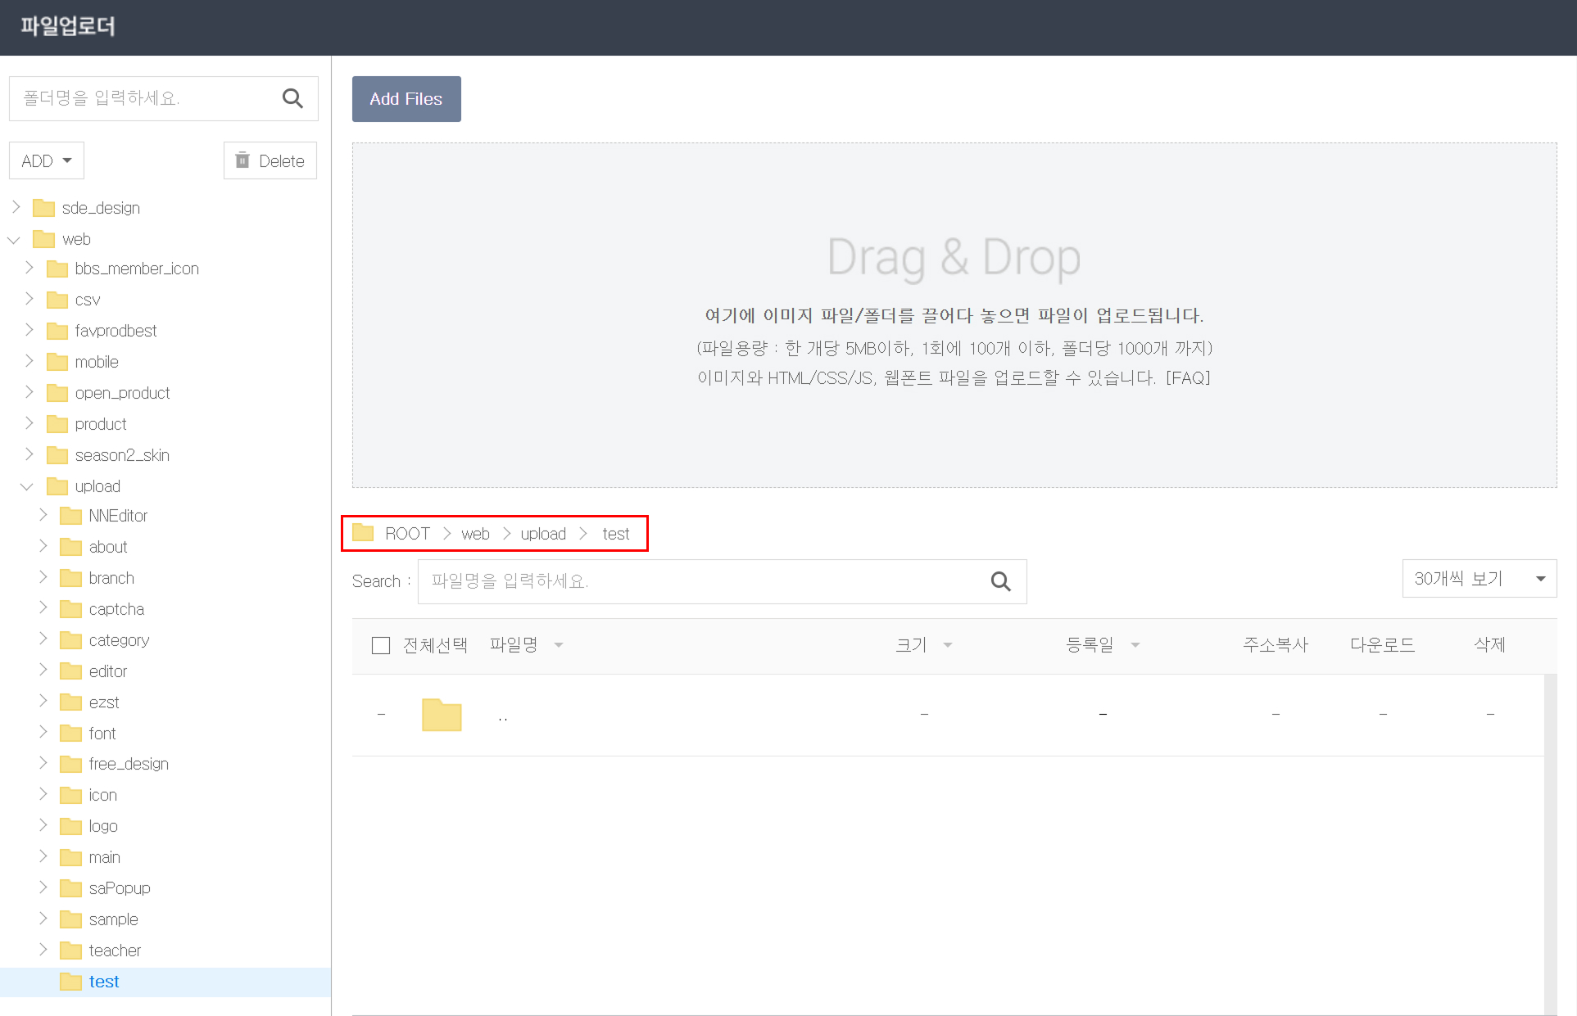Toggle the 전체선택 select-all checkbox

381,645
